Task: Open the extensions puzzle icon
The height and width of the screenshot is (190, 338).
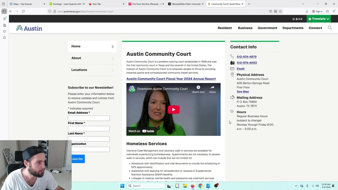Action: point(327,11)
